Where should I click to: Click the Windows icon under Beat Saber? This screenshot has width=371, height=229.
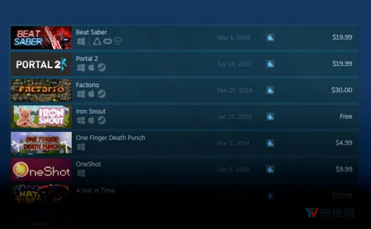[81, 41]
